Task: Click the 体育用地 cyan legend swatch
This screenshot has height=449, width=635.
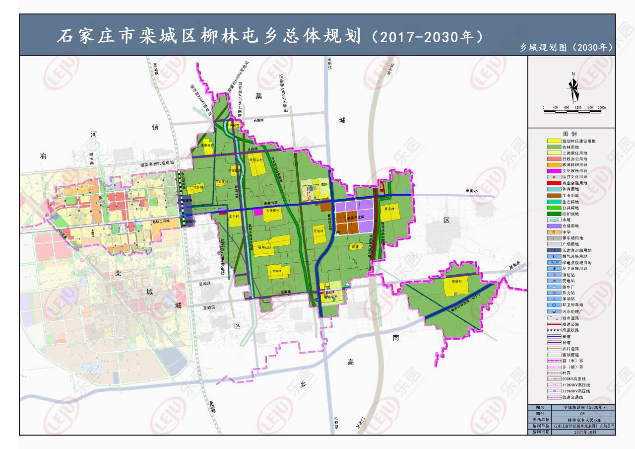Action: tap(554, 189)
